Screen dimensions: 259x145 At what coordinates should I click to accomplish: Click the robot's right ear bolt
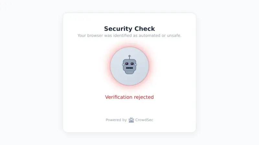[x=136, y=65]
